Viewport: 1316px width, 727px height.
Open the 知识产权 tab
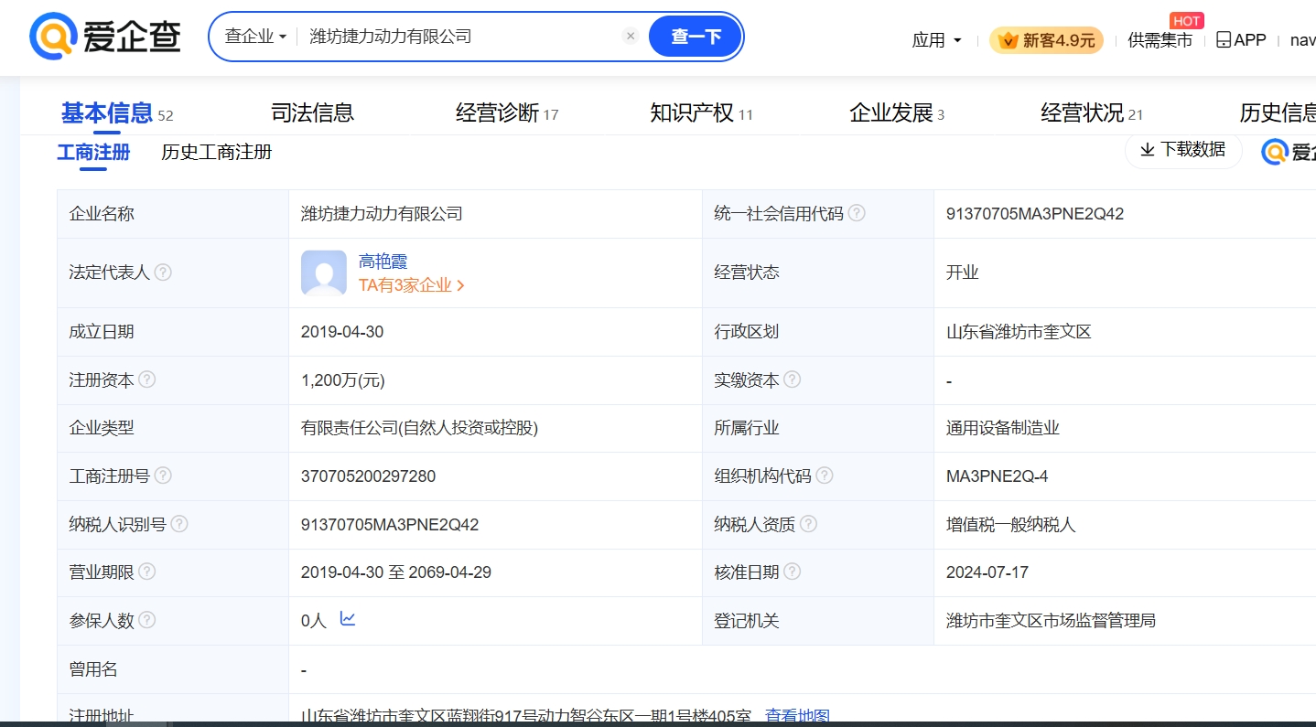pos(692,112)
